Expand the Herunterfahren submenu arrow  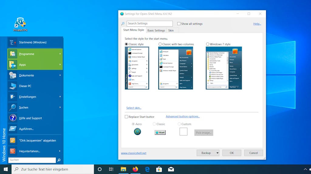tap(60, 151)
